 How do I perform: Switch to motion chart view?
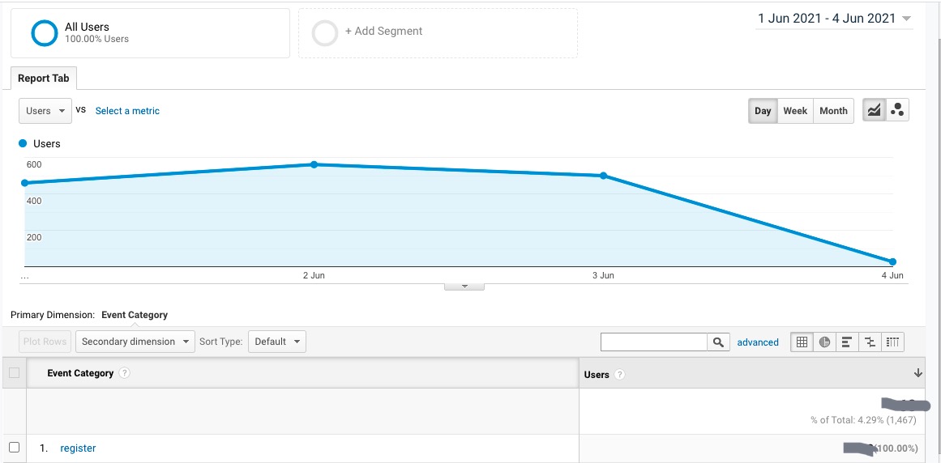(897, 111)
